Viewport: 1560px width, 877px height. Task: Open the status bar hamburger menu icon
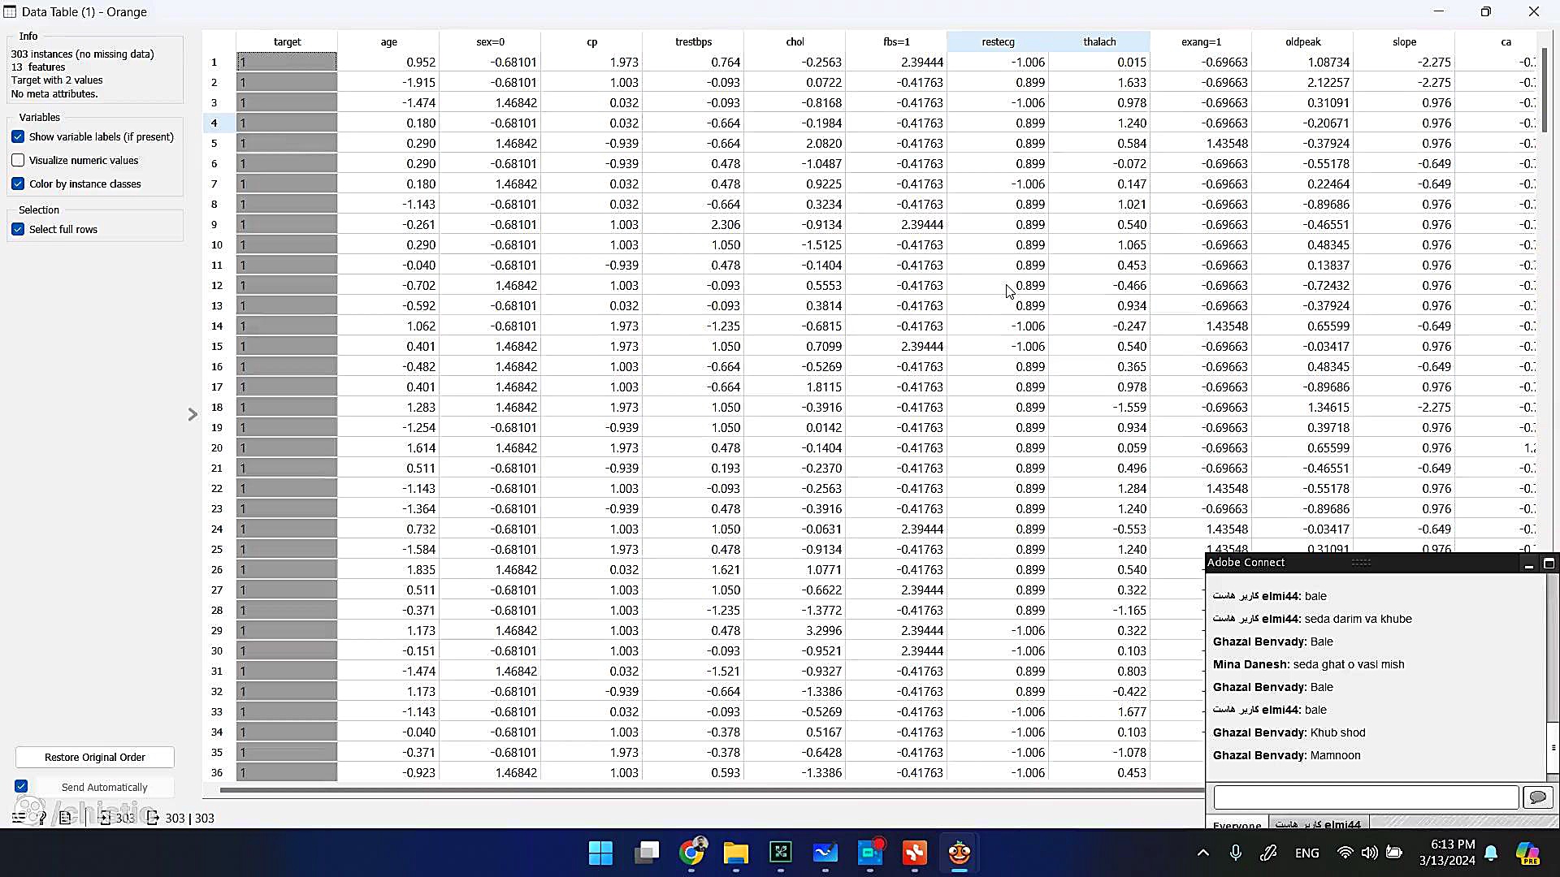coord(18,818)
